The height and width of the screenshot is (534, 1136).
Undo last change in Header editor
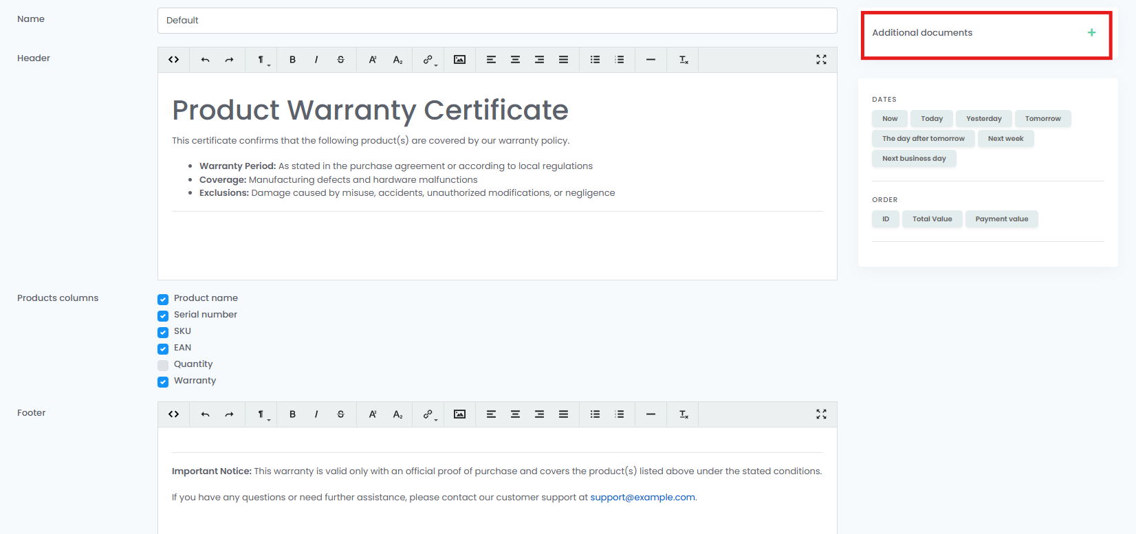pyautogui.click(x=205, y=60)
